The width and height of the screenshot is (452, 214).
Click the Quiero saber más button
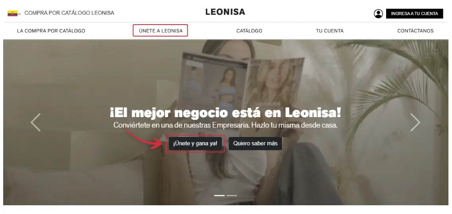click(x=256, y=143)
